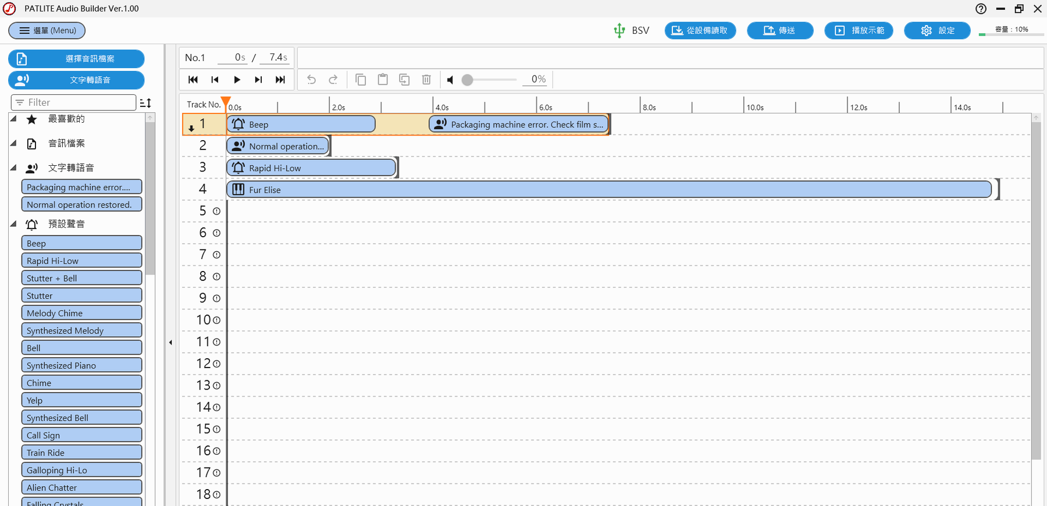The width and height of the screenshot is (1047, 506).
Task: Undo the last edit
Action: tap(311, 80)
